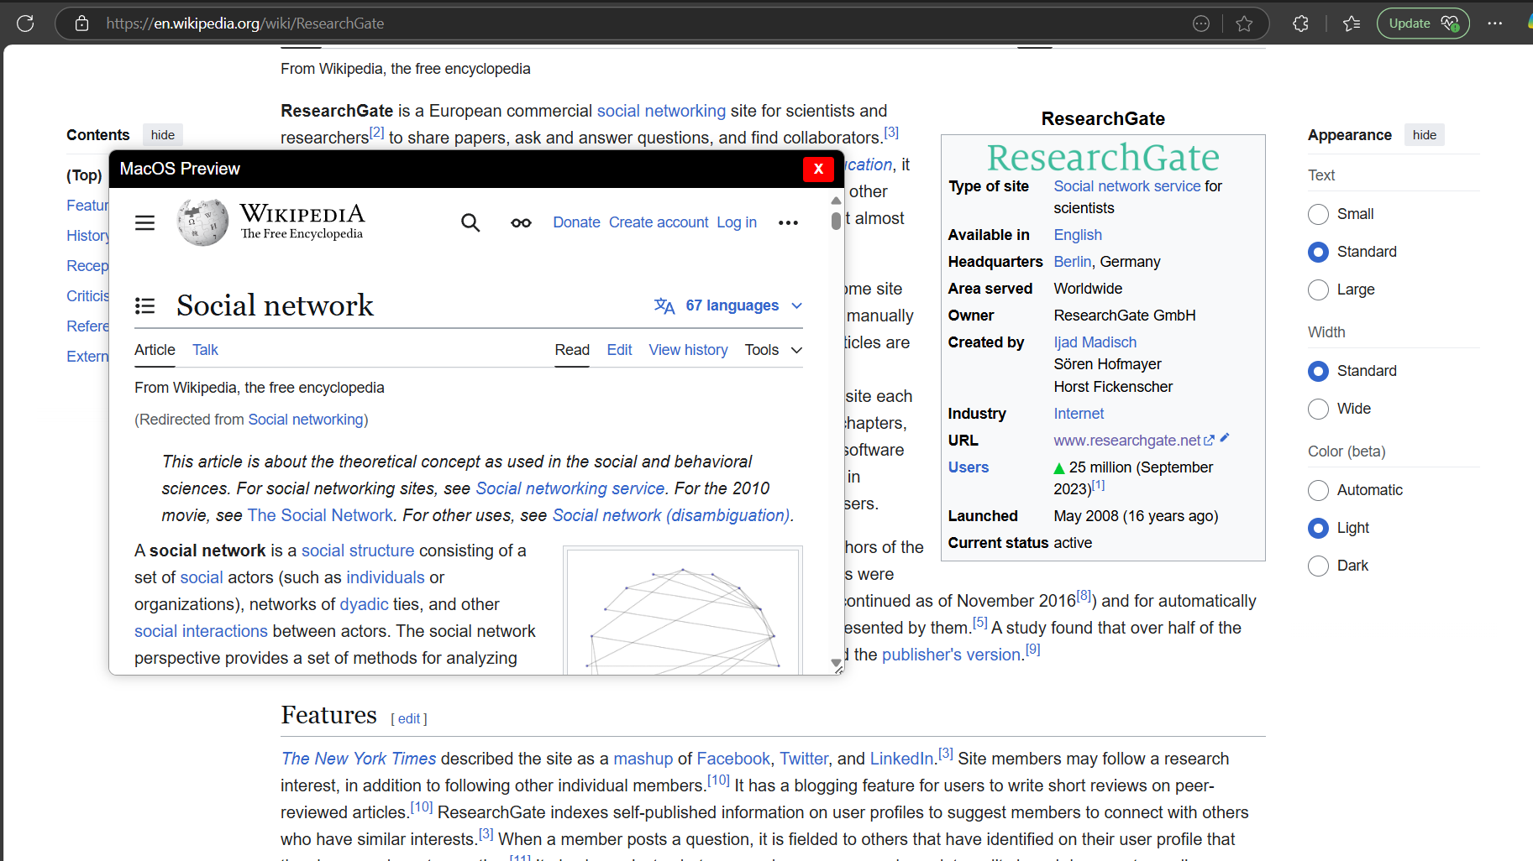This screenshot has height=861, width=1533.
Task: Open Berlin link in infobox
Action: 1073,262
